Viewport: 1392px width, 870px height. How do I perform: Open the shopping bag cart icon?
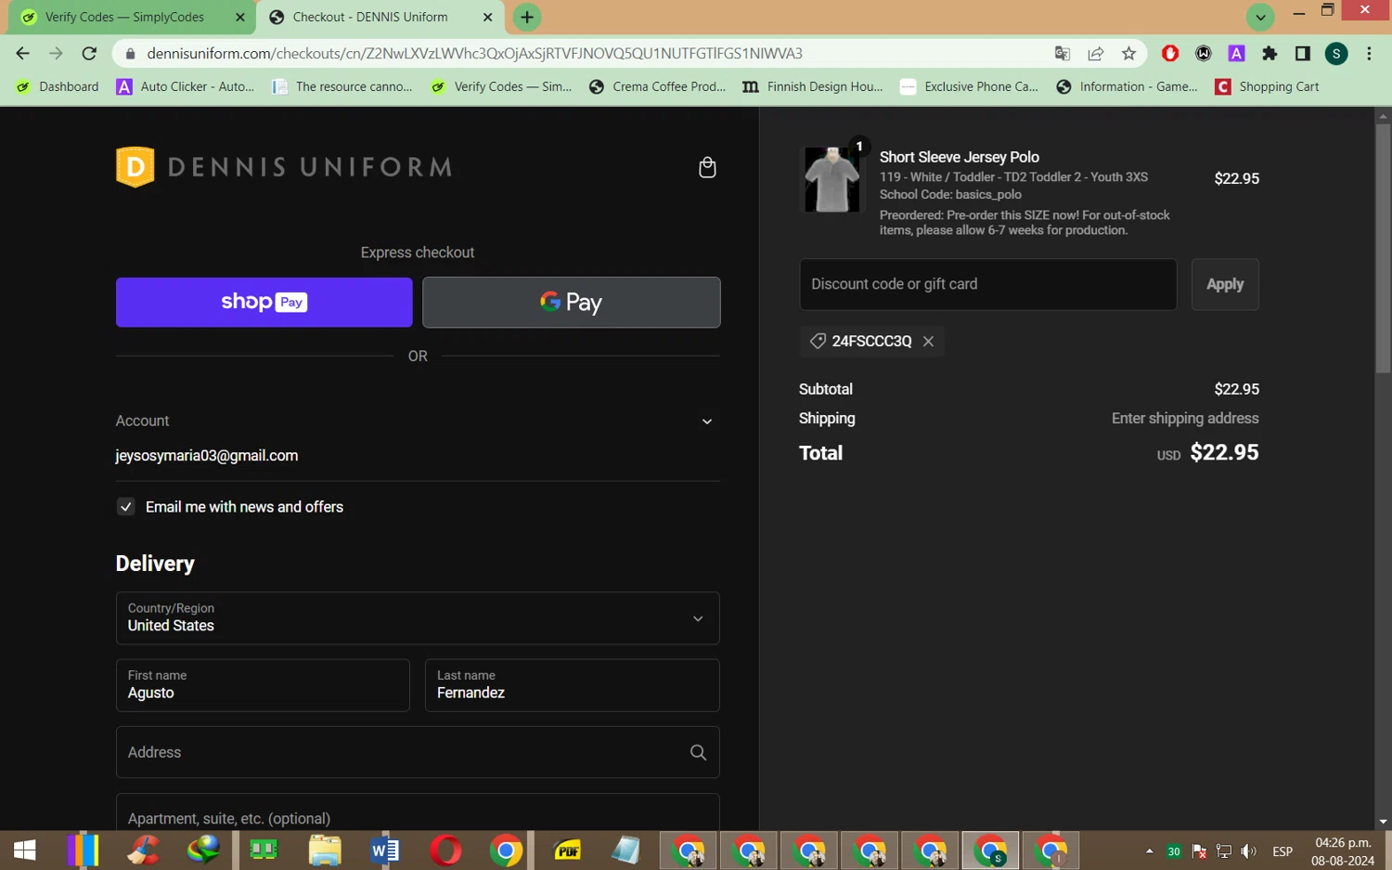707,167
